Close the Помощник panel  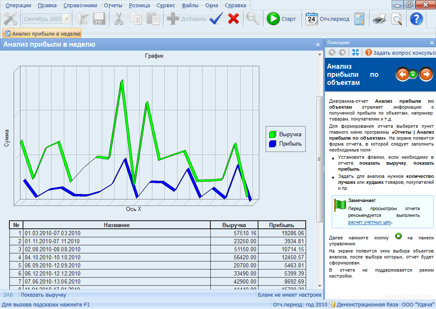pyautogui.click(x=432, y=43)
